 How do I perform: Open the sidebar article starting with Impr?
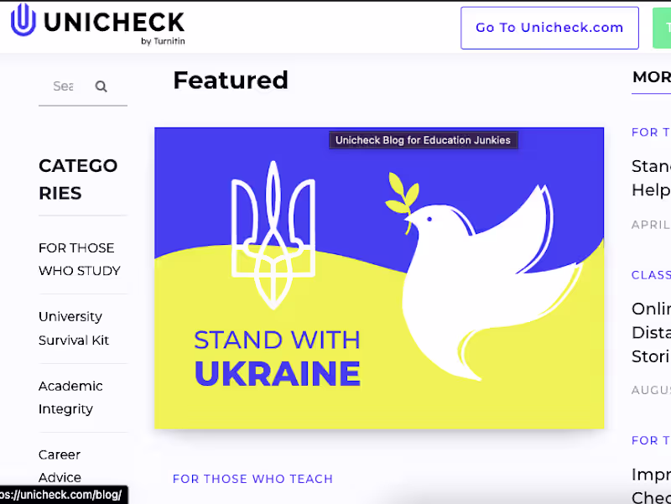651,486
